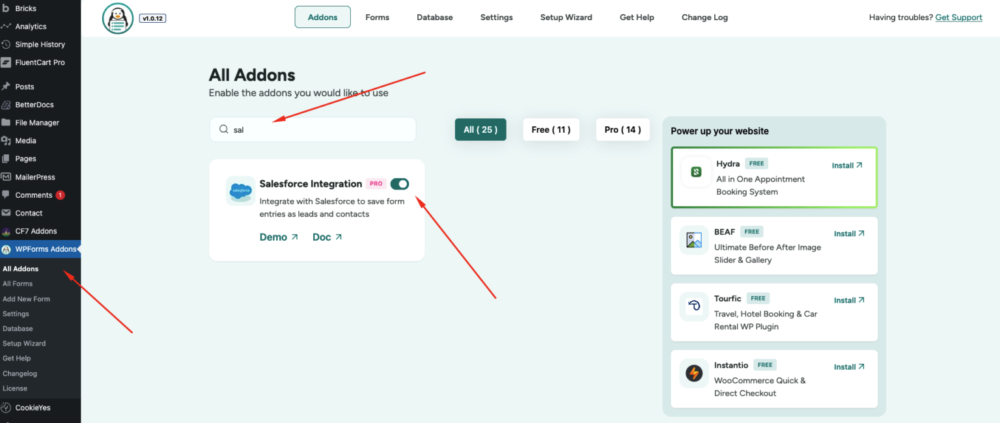Install the Instantio plugin
Image resolution: width=1000 pixels, height=423 pixels.
[x=849, y=367]
